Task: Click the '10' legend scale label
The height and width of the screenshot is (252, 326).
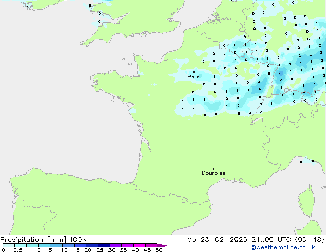Action: pyautogui.click(x=64, y=250)
